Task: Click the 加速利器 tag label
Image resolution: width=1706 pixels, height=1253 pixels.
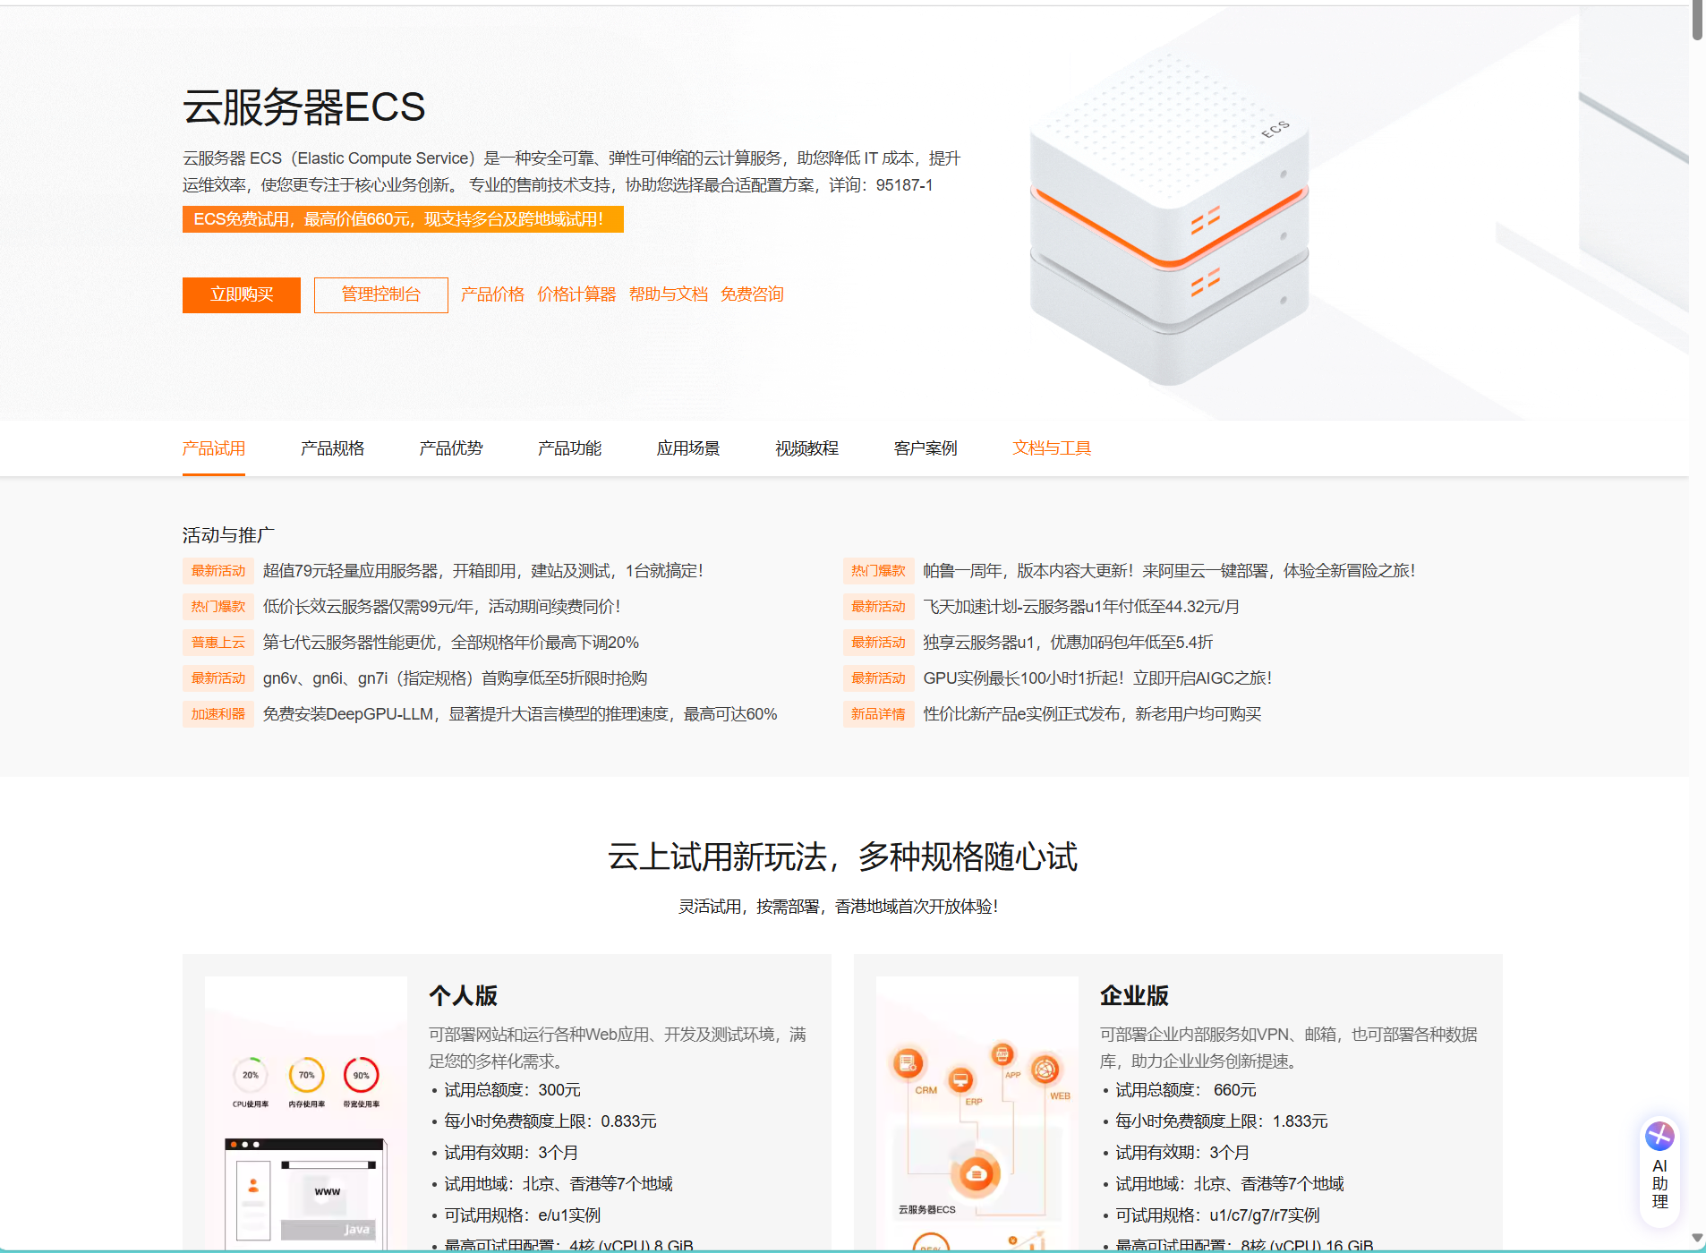Action: point(218,714)
